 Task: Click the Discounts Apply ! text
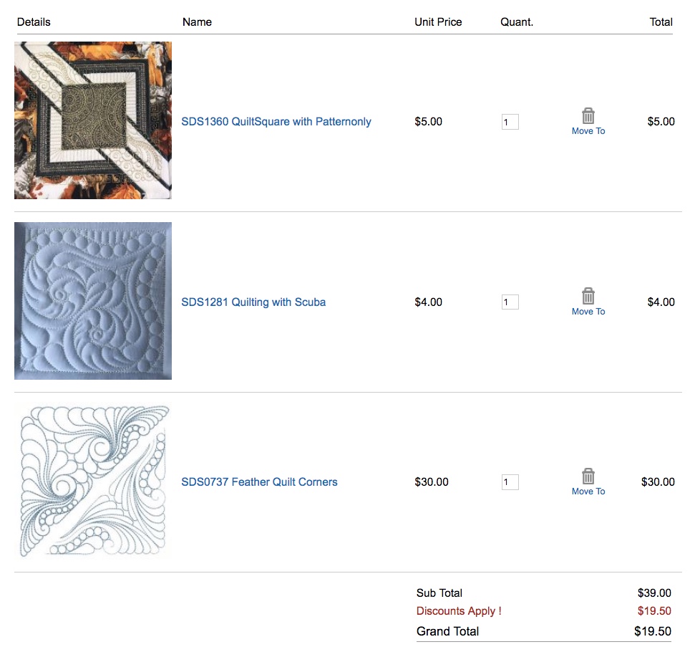click(x=459, y=611)
